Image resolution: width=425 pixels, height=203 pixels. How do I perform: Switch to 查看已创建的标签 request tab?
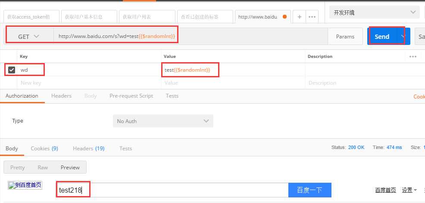[205, 17]
